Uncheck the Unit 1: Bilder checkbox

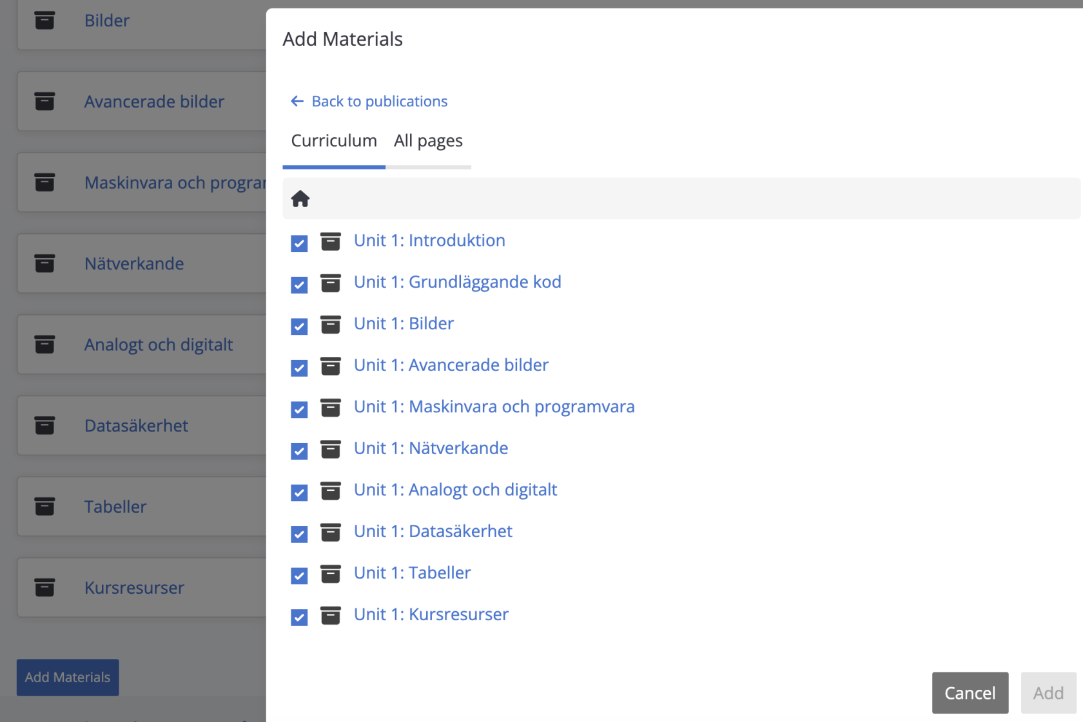click(x=299, y=327)
